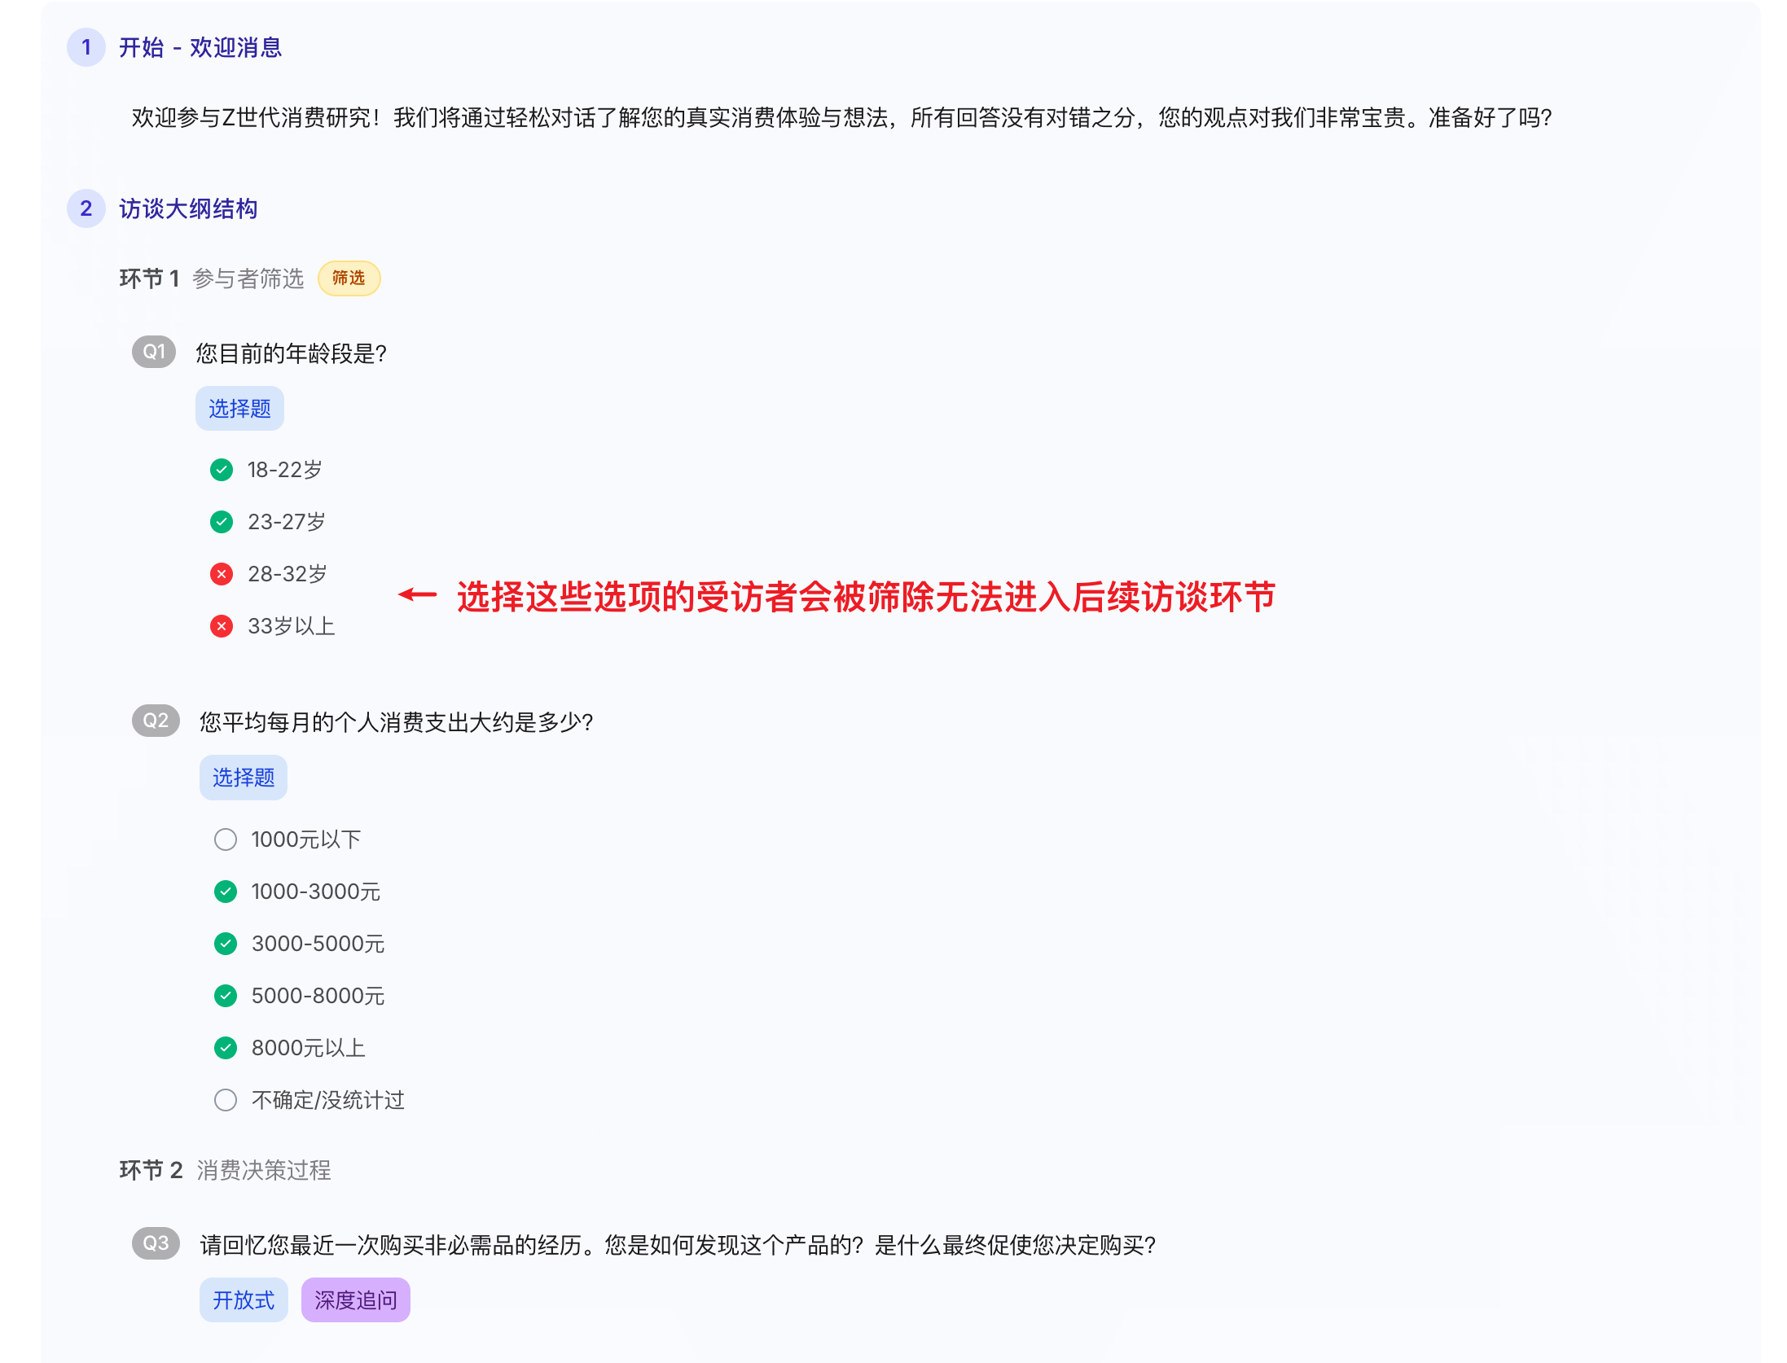Click the option label 不确定/没统计过
This screenshot has width=1787, height=1363.
(x=328, y=1100)
